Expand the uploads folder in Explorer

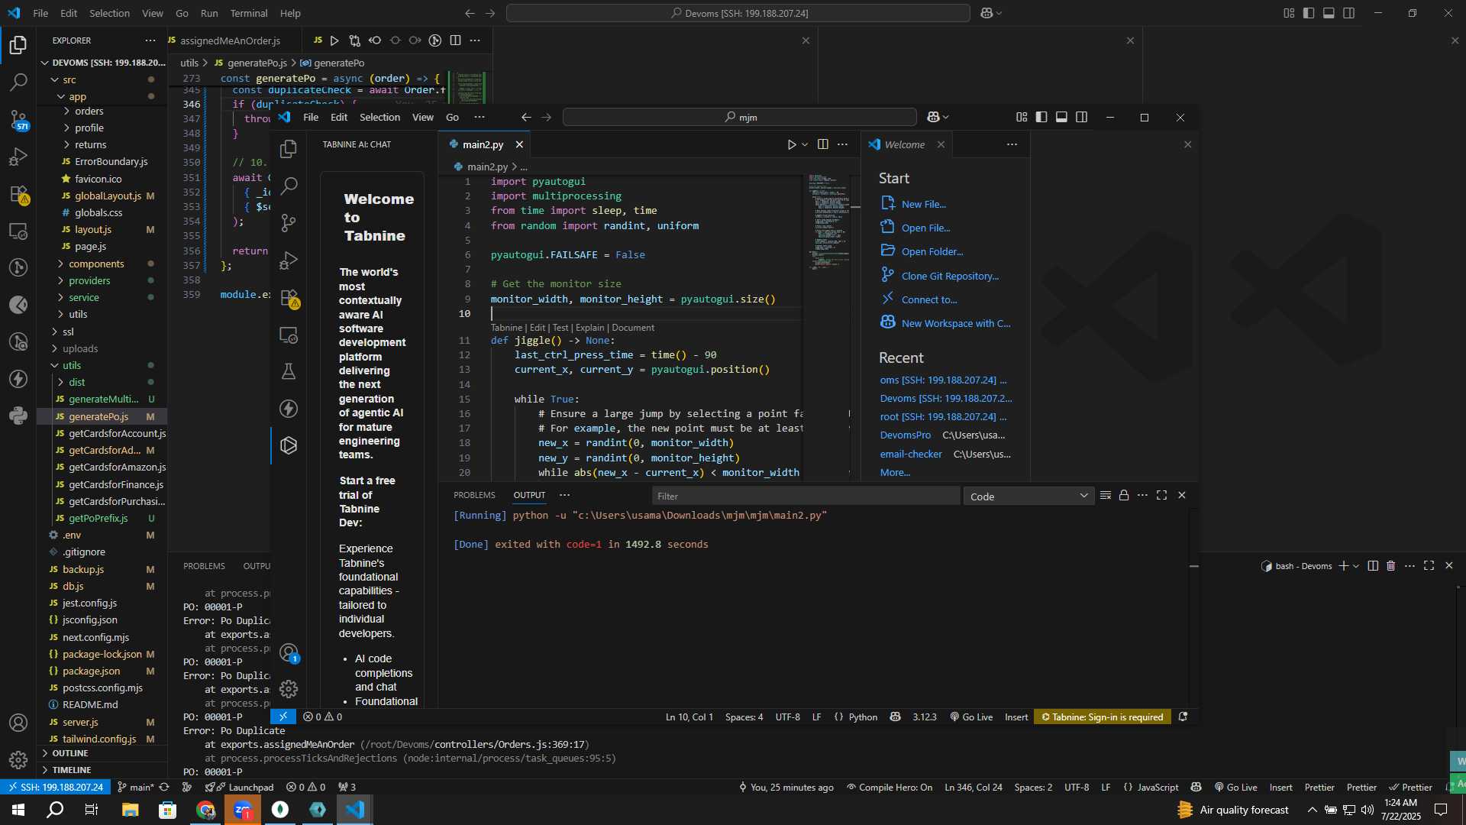coord(80,348)
